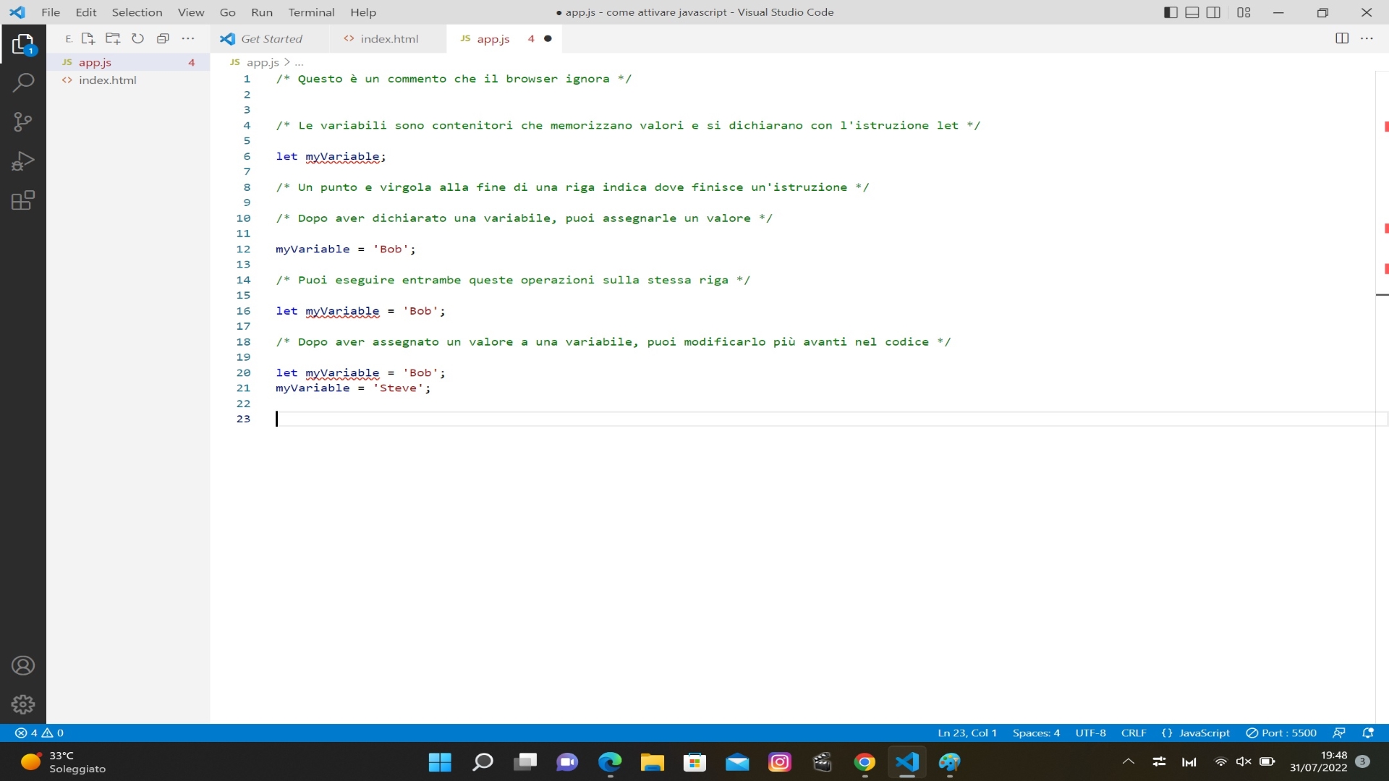Open the Explorer More Actions menu
Image resolution: width=1389 pixels, height=781 pixels.
188,38
